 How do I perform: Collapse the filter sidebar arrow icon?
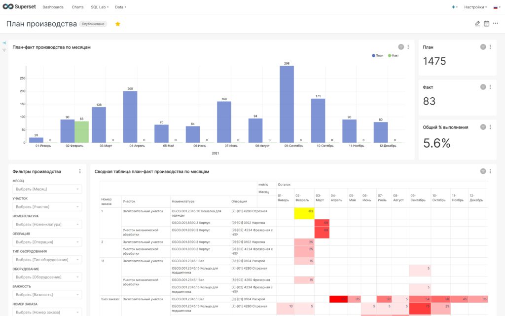pyautogui.click(x=4, y=42)
